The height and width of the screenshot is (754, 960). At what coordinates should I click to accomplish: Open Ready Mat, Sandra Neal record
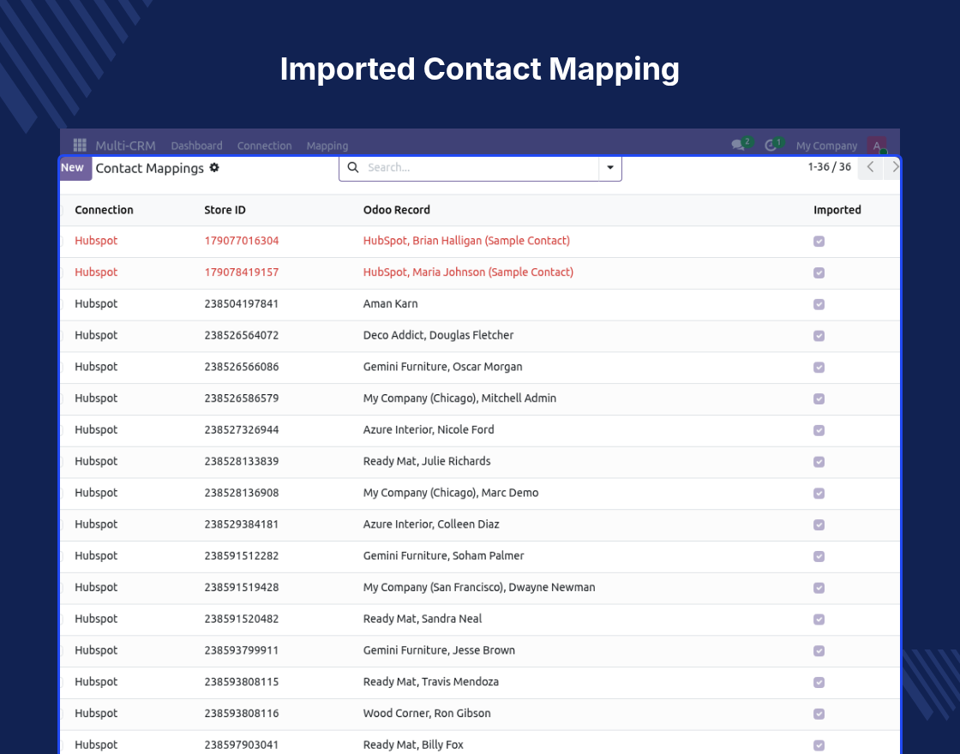tap(423, 619)
